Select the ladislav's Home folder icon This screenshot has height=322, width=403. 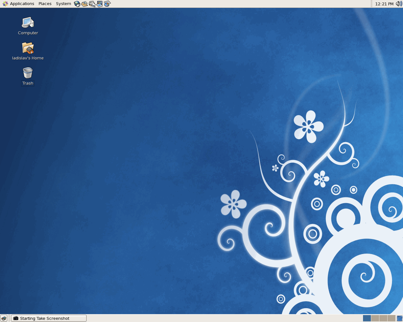(x=28, y=51)
